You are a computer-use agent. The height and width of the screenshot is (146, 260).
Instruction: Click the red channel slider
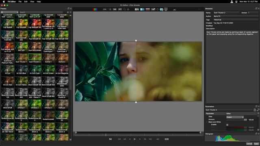236,127
